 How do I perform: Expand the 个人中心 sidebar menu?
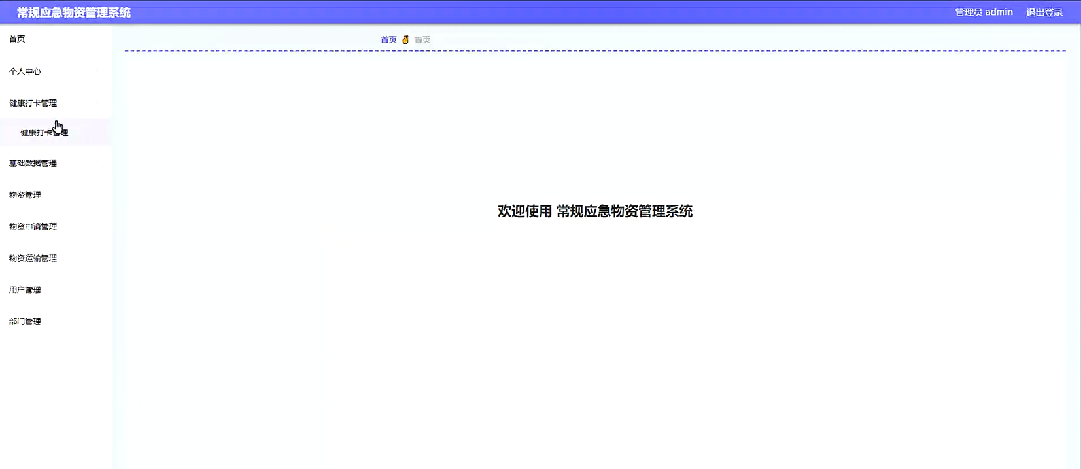pos(25,71)
